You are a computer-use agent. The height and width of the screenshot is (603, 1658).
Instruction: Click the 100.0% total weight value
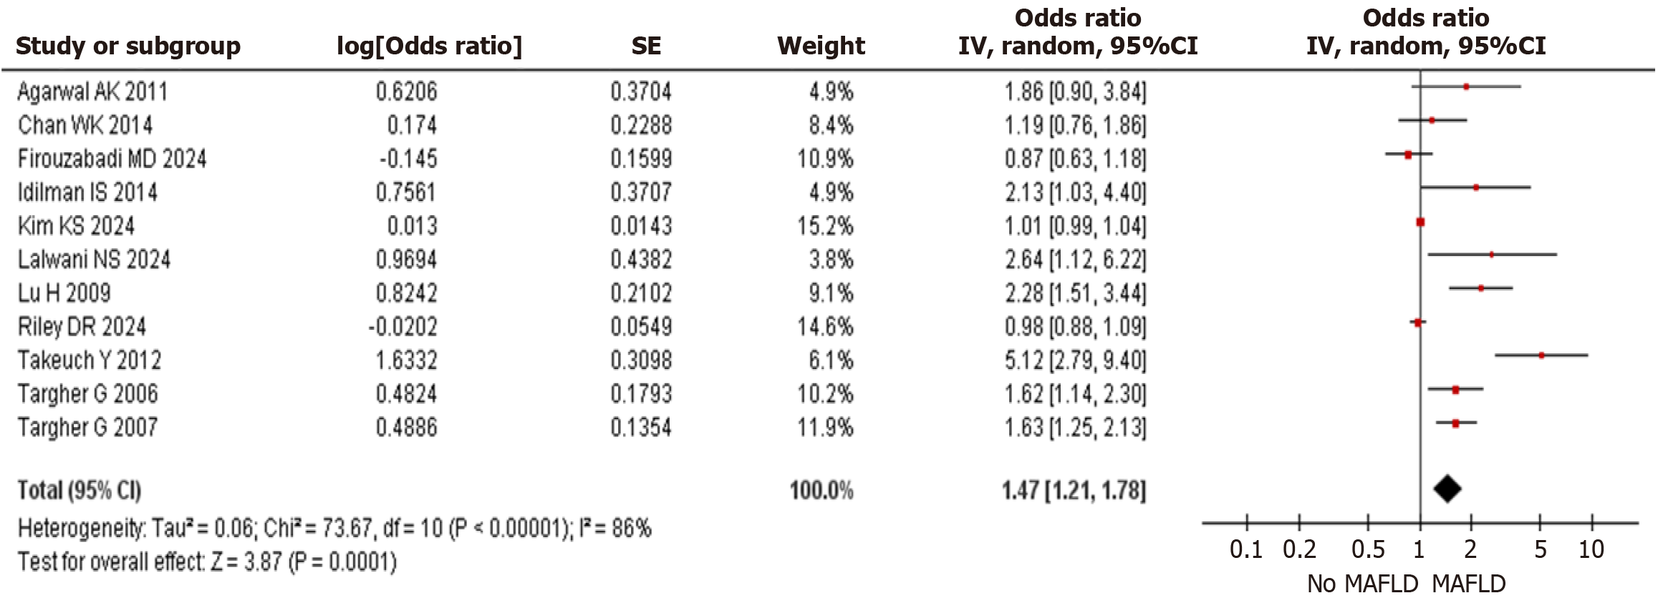(x=821, y=490)
